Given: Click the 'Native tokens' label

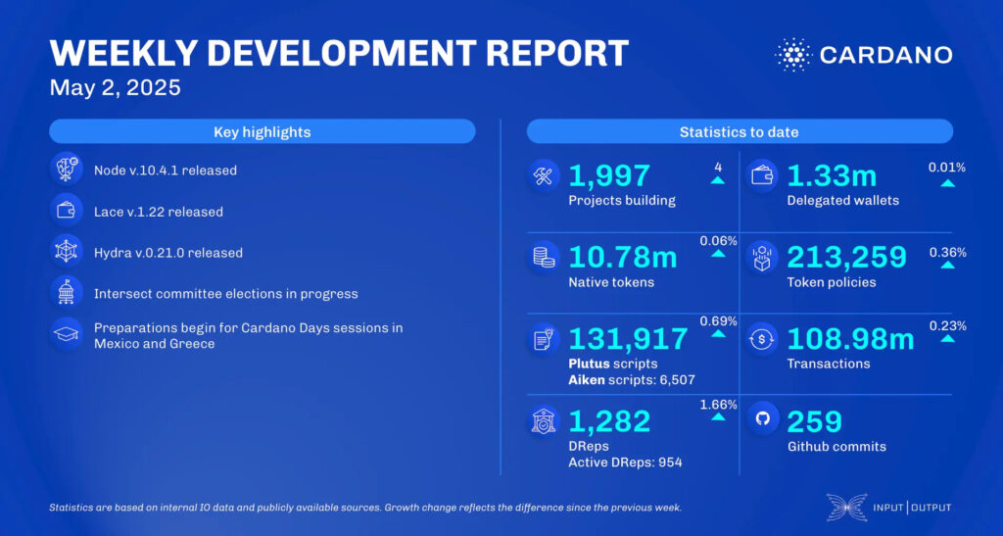Looking at the screenshot, I should click(x=611, y=282).
